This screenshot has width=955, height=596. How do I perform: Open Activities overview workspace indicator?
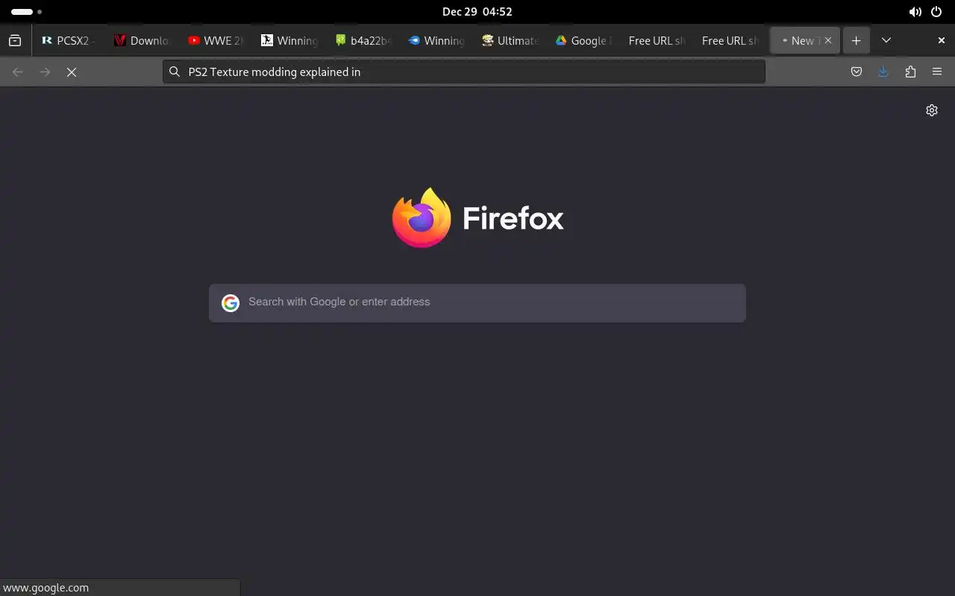click(x=26, y=12)
